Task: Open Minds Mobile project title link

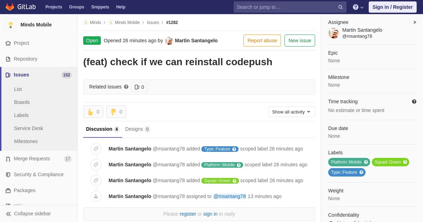Action: coord(36,25)
